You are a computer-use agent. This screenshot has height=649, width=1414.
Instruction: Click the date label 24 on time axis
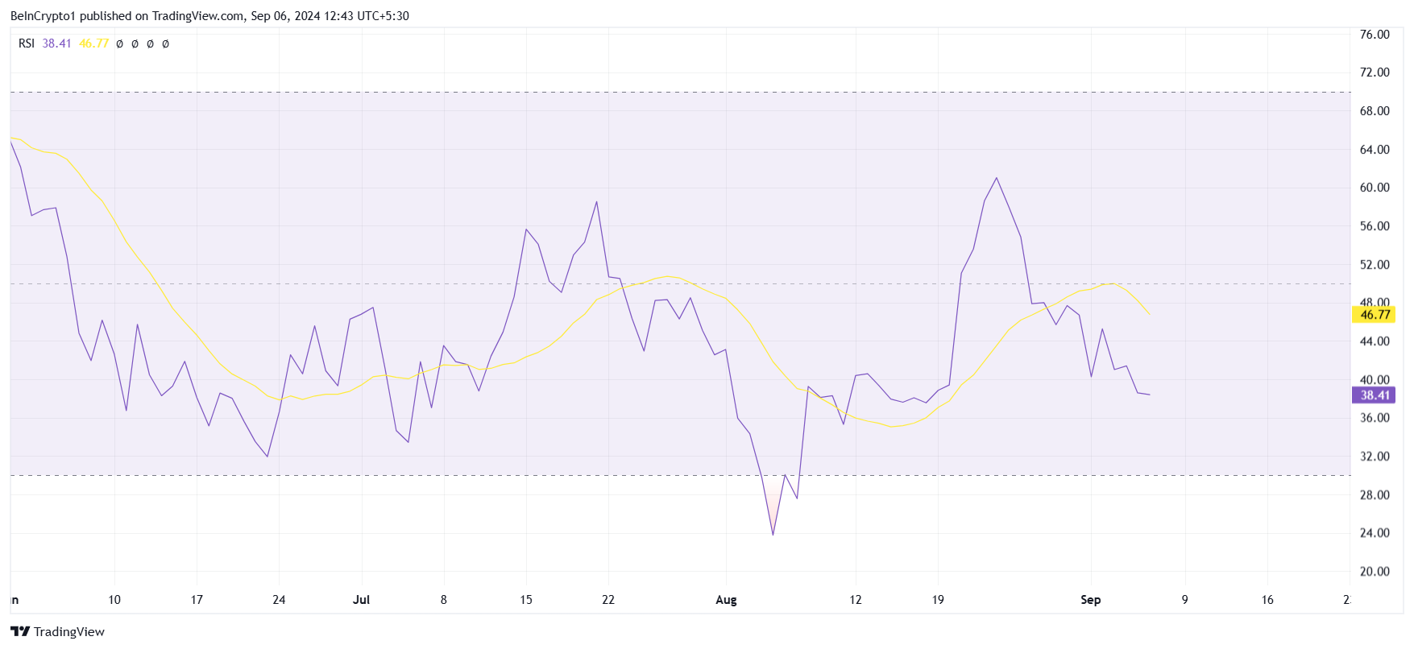(279, 599)
